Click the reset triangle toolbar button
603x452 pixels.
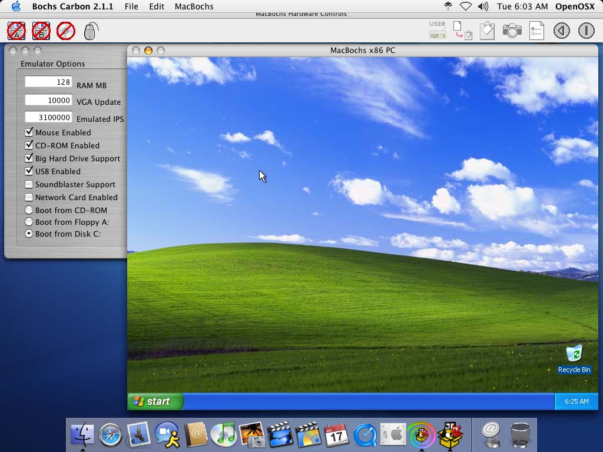[561, 31]
